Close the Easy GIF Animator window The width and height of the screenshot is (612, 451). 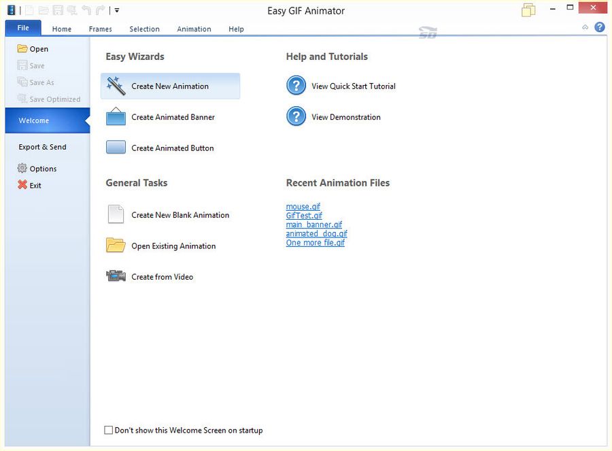tap(593, 7)
